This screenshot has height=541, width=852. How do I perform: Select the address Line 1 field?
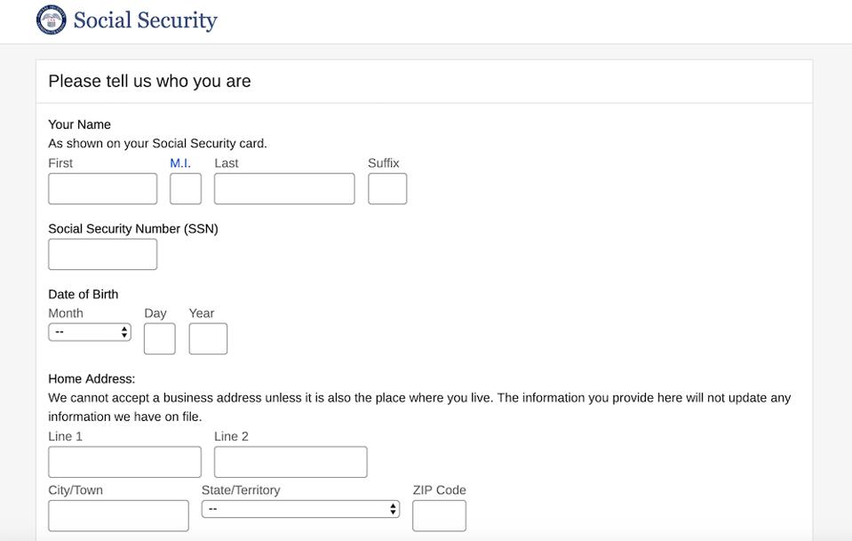(x=124, y=462)
